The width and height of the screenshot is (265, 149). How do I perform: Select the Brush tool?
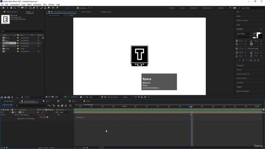point(41,8)
